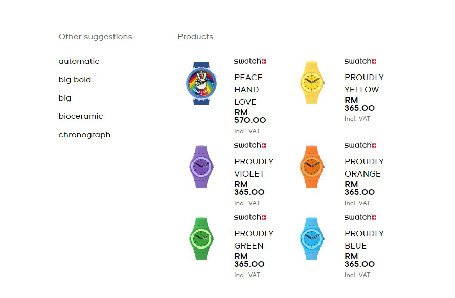Click the PEACE HAND LOVE product title
This screenshot has width=455, height=298.
(248, 89)
